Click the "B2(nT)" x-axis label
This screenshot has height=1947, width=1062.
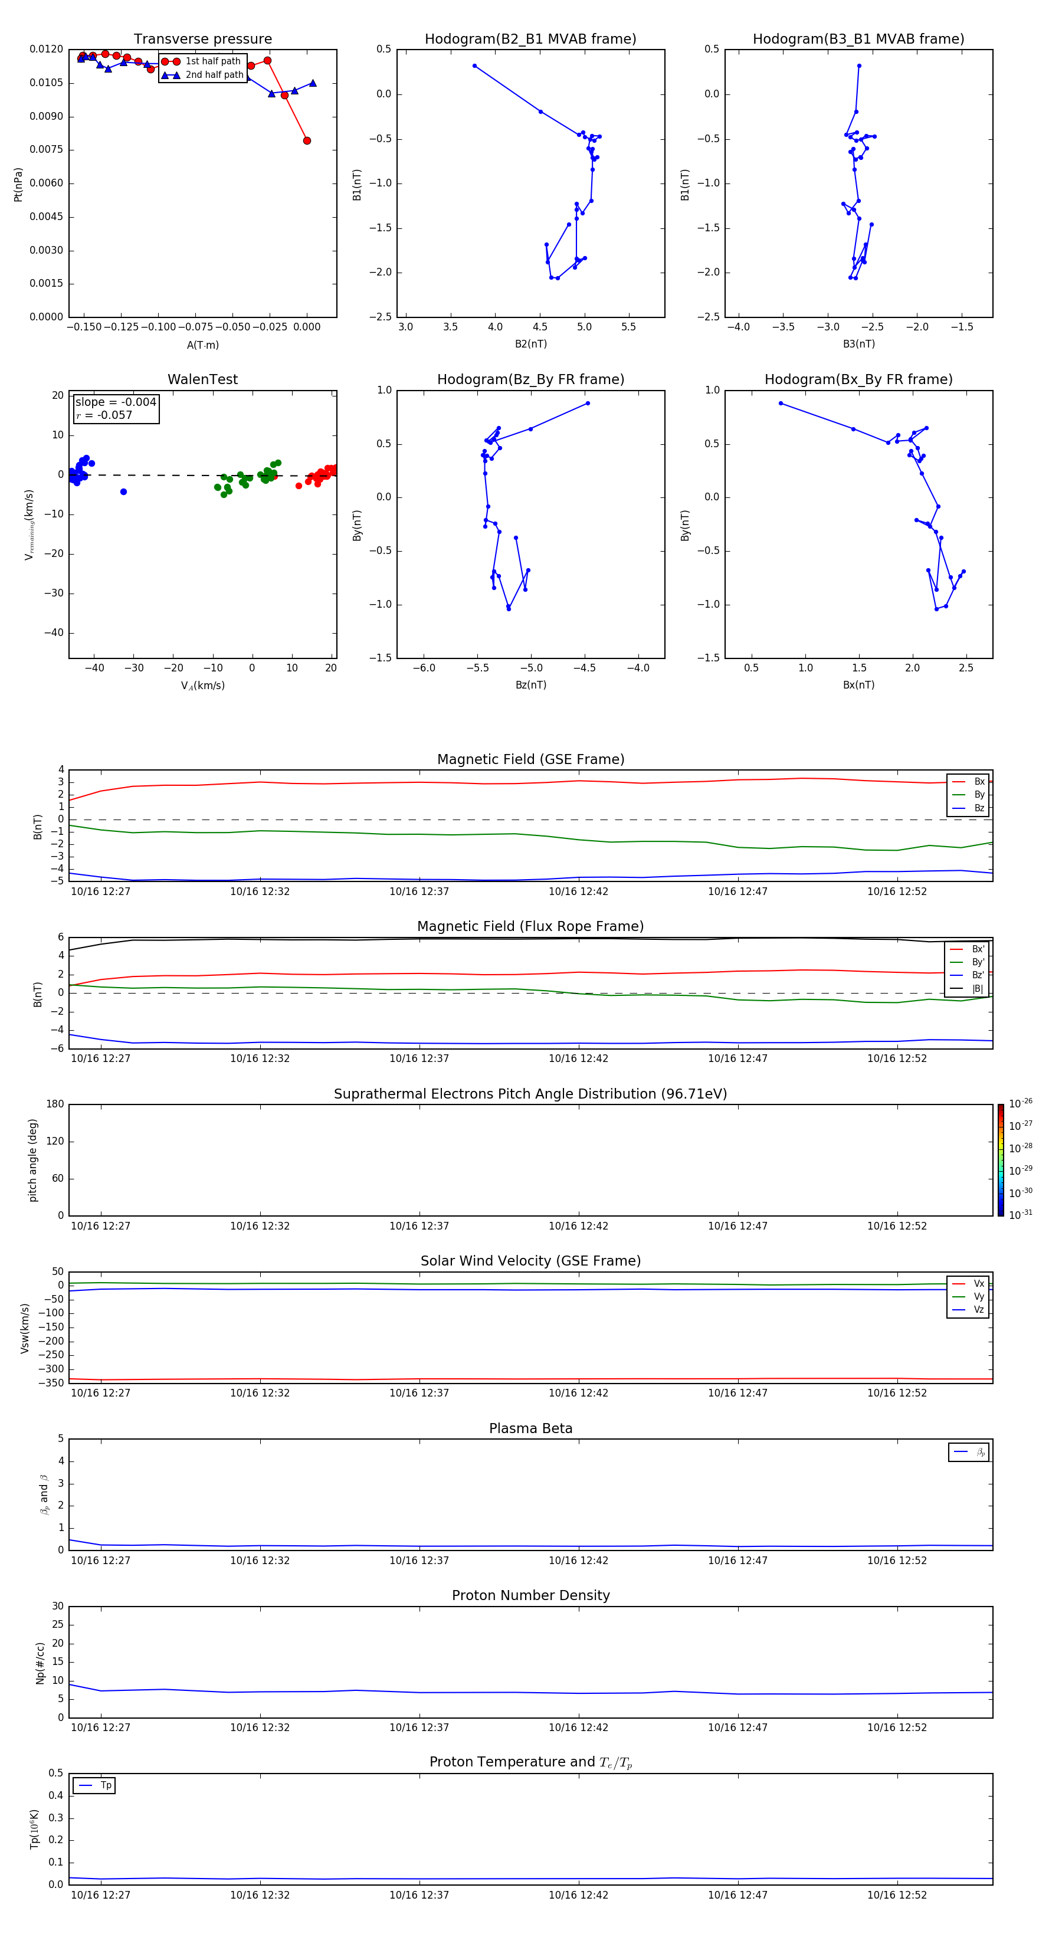(530, 344)
